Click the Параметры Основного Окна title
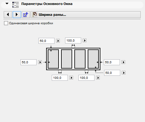Viewport: 145px width, 122px height. coord(47,4)
